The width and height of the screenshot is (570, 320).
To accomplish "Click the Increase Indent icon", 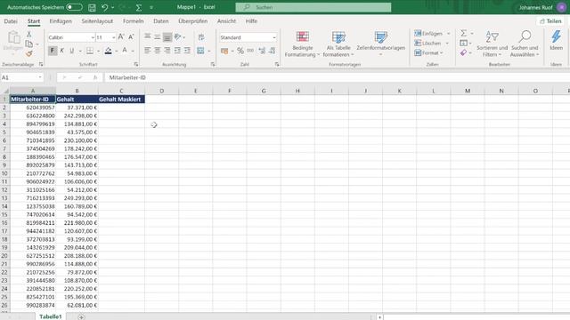I will click(187, 51).
